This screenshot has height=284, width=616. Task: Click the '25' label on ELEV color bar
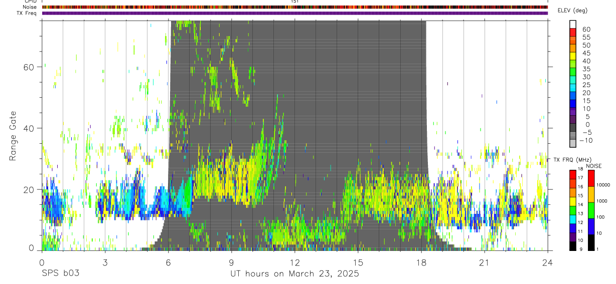click(x=586, y=85)
